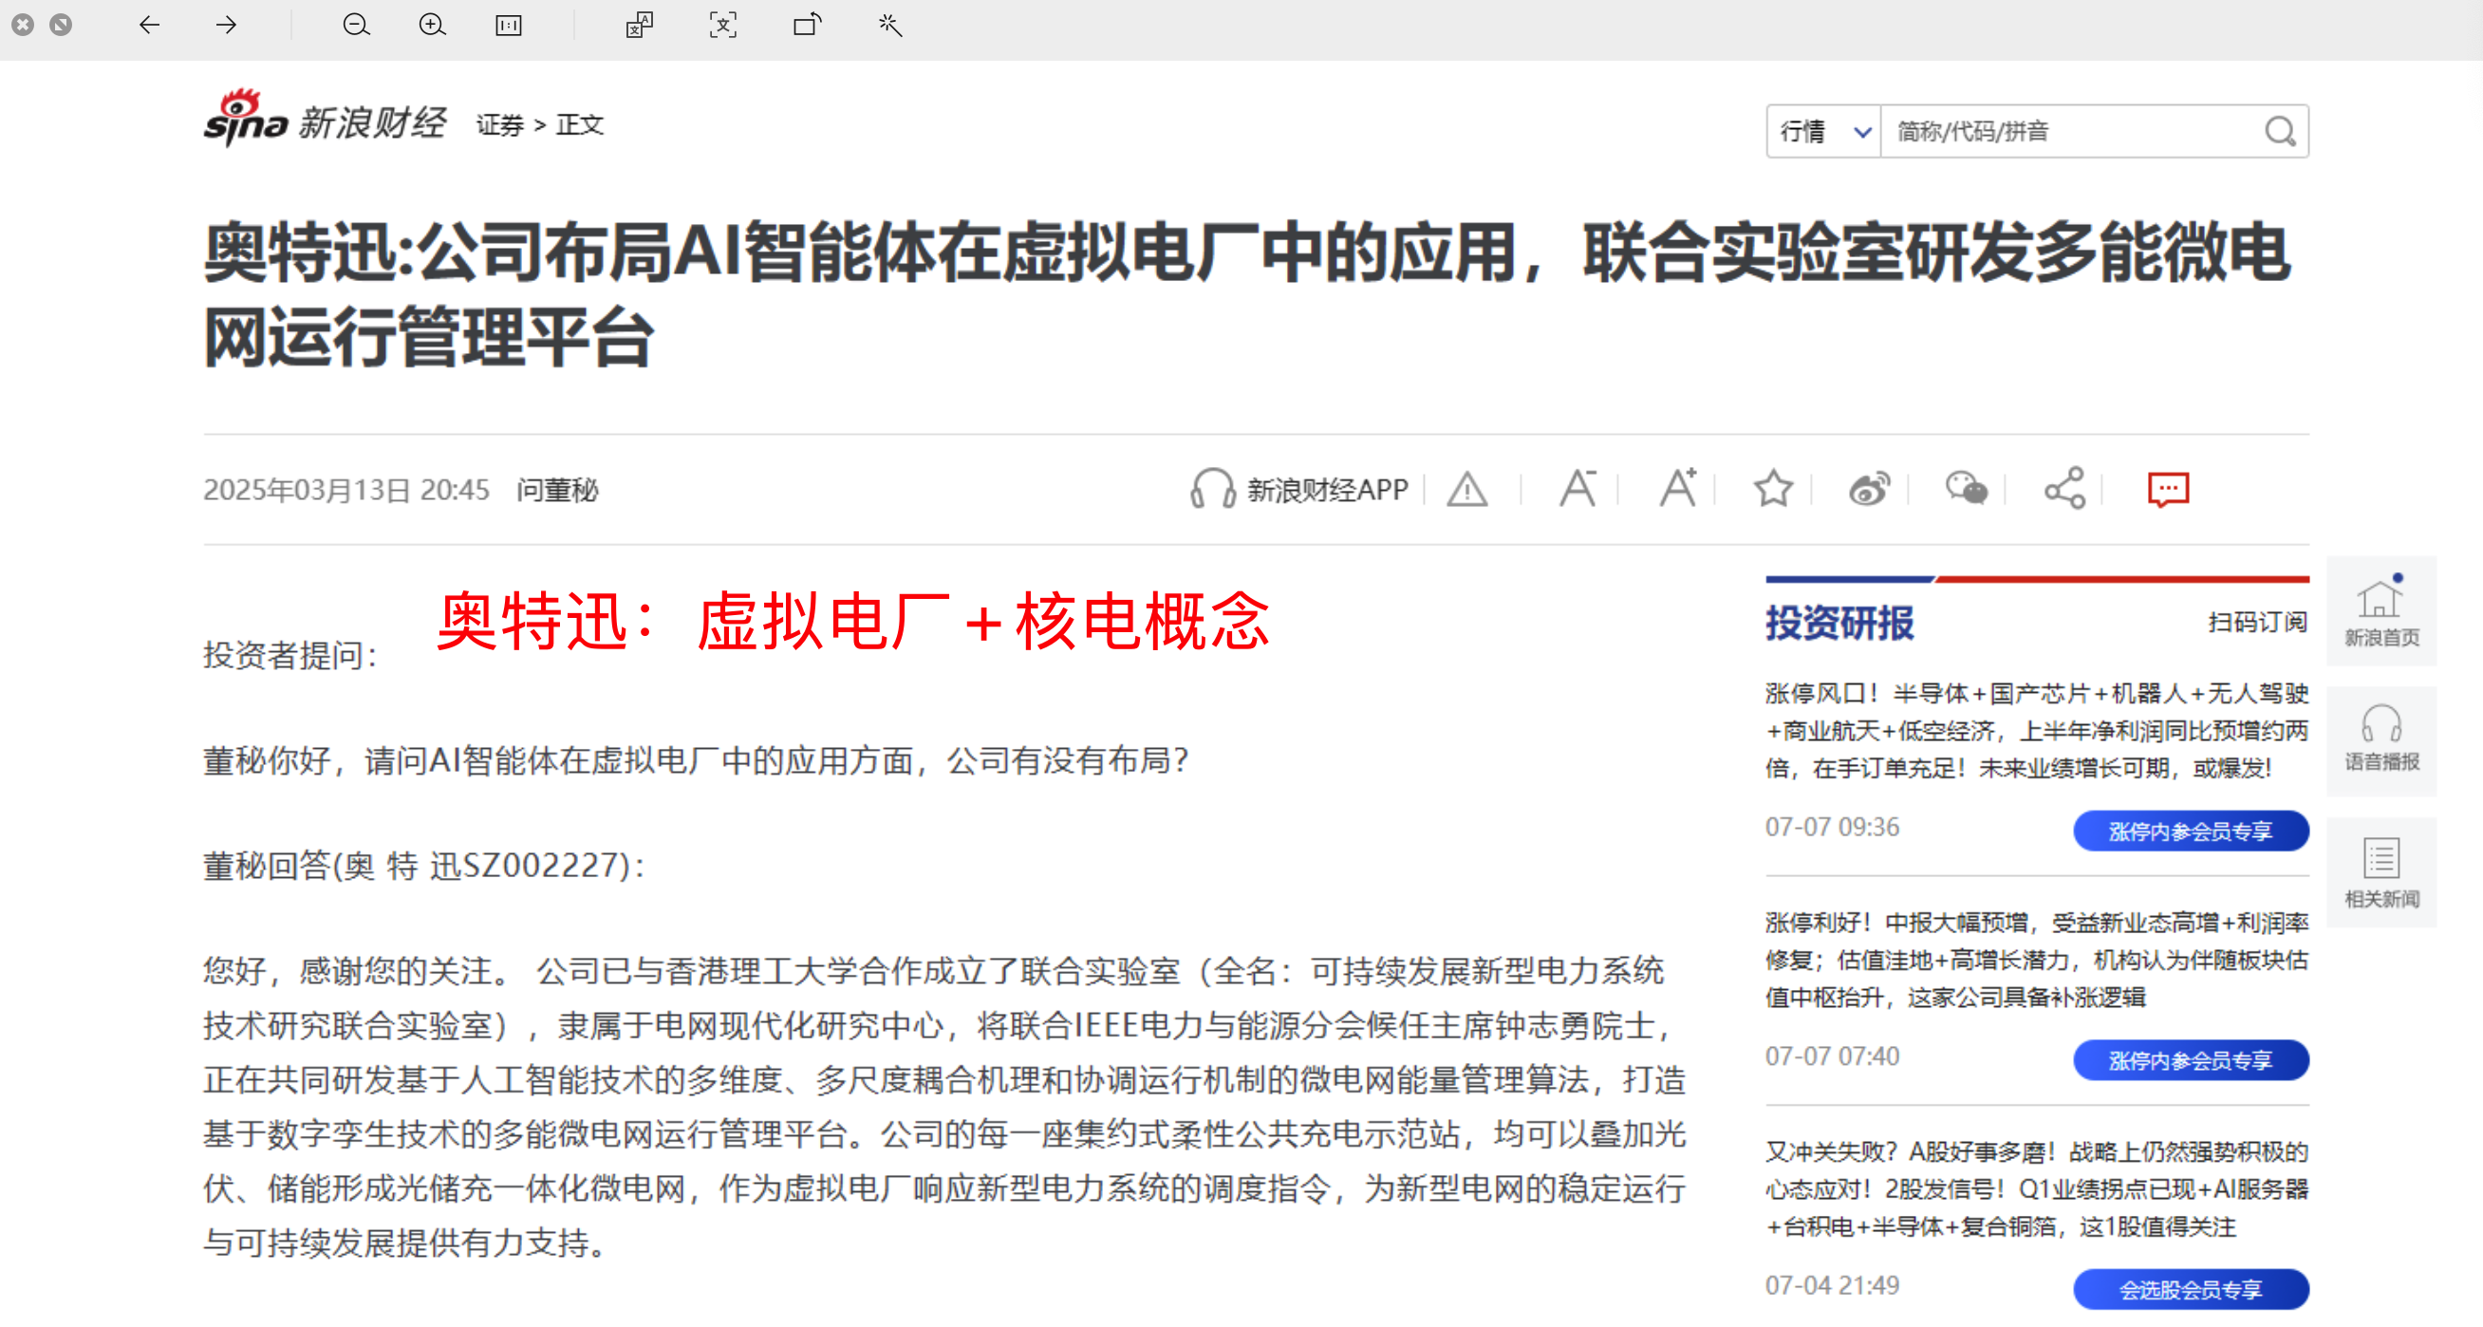Click the 会选股会员专享 button
Screen dimensions: 2483x1327
(2190, 1289)
